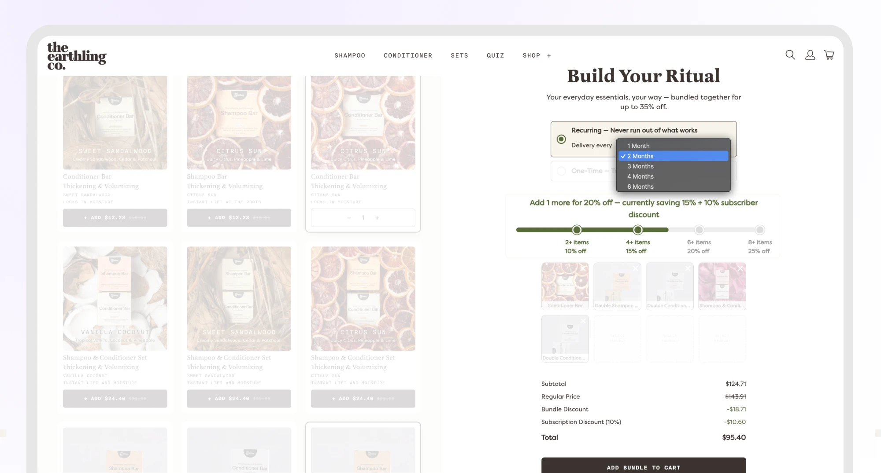This screenshot has height=473, width=881.
Task: Open the search icon in header
Action: [x=790, y=55]
